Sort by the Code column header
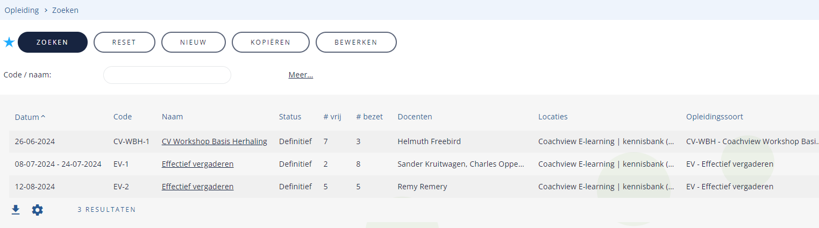The width and height of the screenshot is (819, 228). (x=123, y=117)
